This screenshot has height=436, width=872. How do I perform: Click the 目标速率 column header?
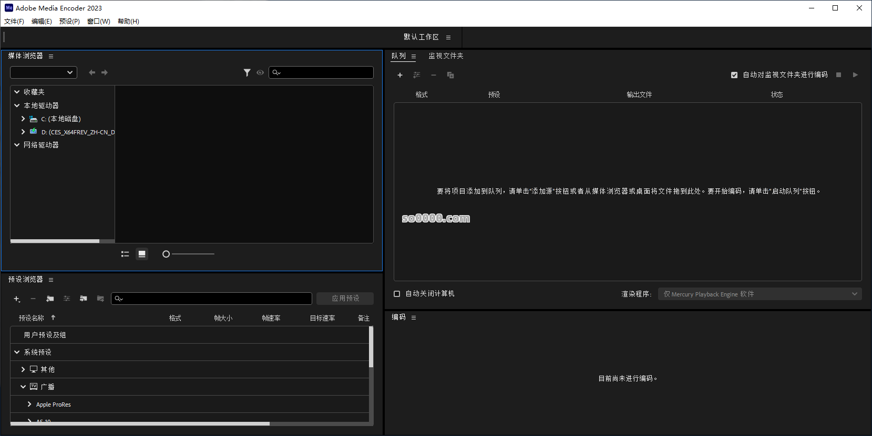point(322,318)
